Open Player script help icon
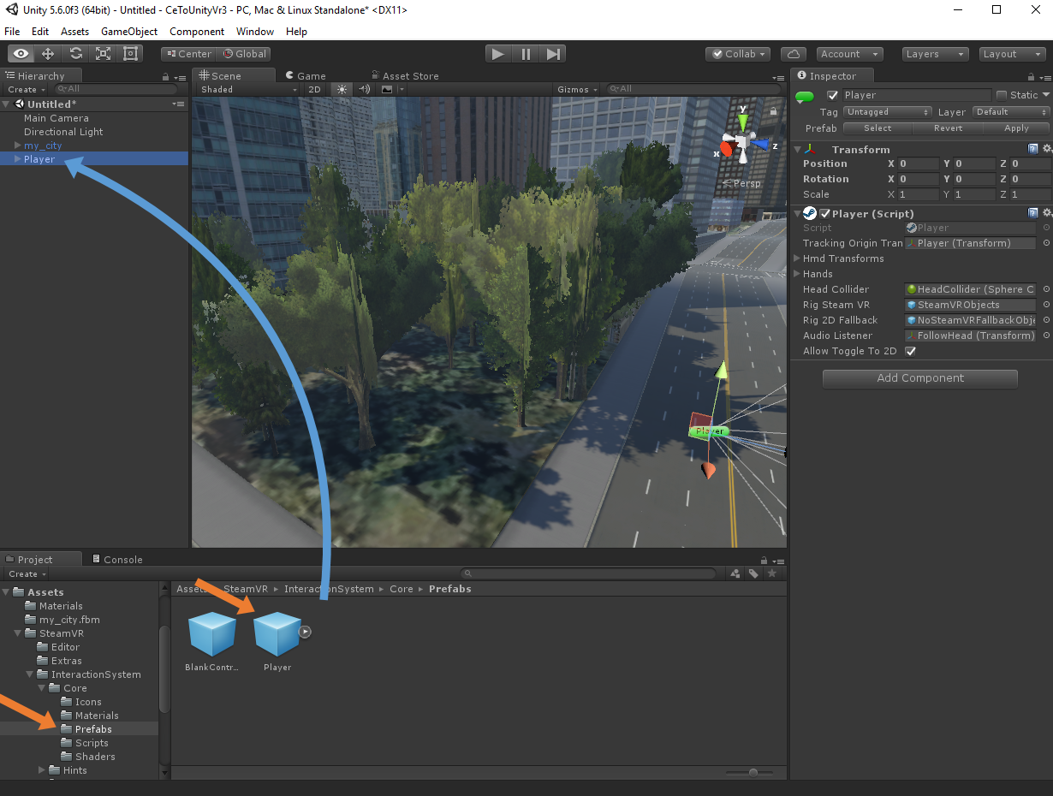Image resolution: width=1053 pixels, height=796 pixels. 1033,213
